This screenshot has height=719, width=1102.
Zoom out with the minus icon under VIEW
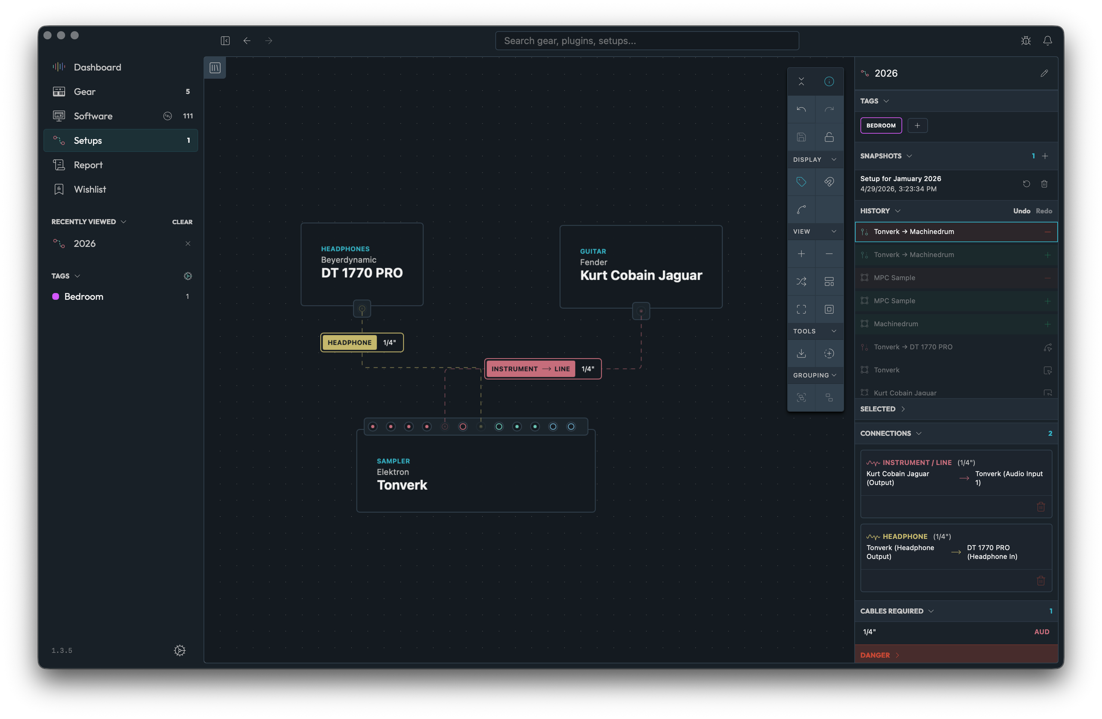[829, 253]
